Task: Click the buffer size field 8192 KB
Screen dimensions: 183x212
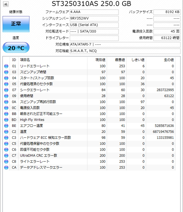Action: 167,12
